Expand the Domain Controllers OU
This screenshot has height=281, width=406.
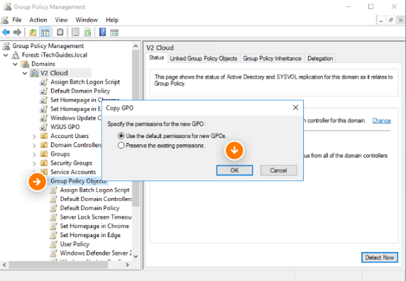point(34,145)
